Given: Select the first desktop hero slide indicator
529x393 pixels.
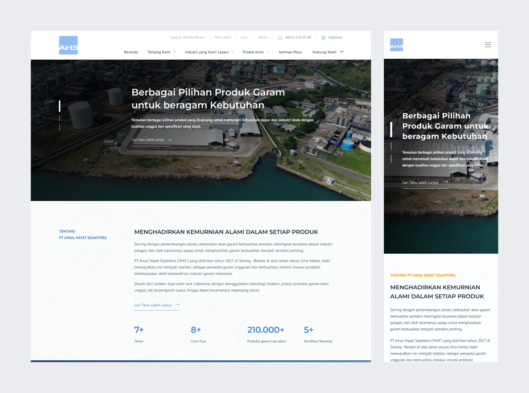Looking at the screenshot, I should click(60, 106).
